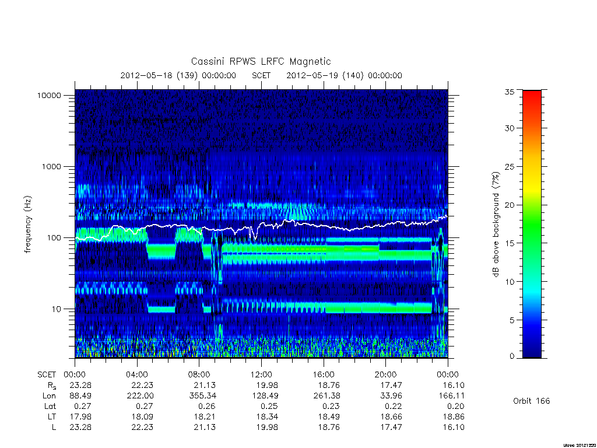Click the '15' color bar tick label

point(509,243)
